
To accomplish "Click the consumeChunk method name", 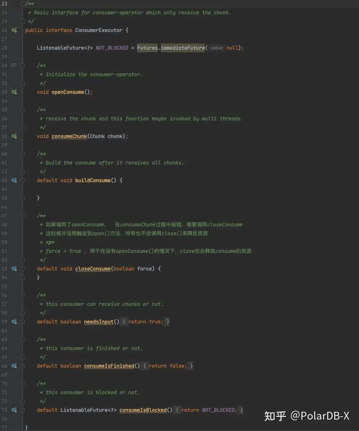I will click(x=69, y=136).
